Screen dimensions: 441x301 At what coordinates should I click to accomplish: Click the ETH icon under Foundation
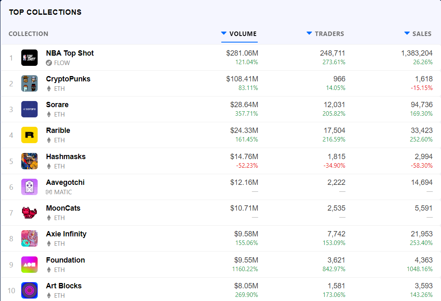click(x=49, y=270)
